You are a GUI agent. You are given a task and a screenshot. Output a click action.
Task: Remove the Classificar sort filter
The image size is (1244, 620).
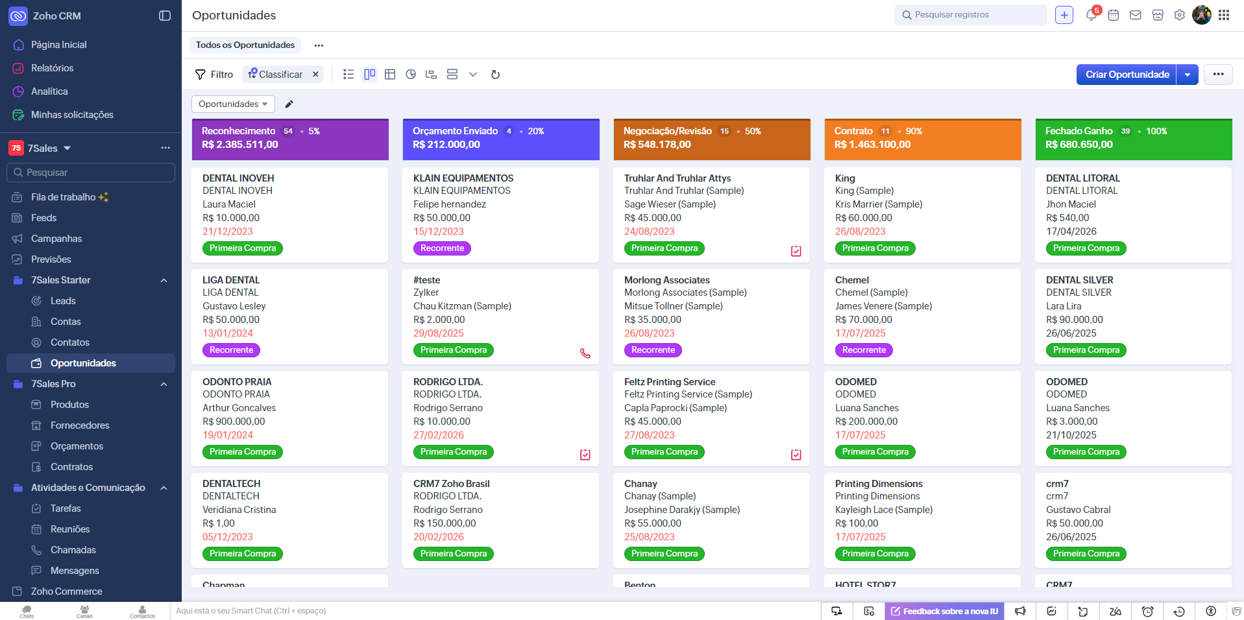pos(315,75)
